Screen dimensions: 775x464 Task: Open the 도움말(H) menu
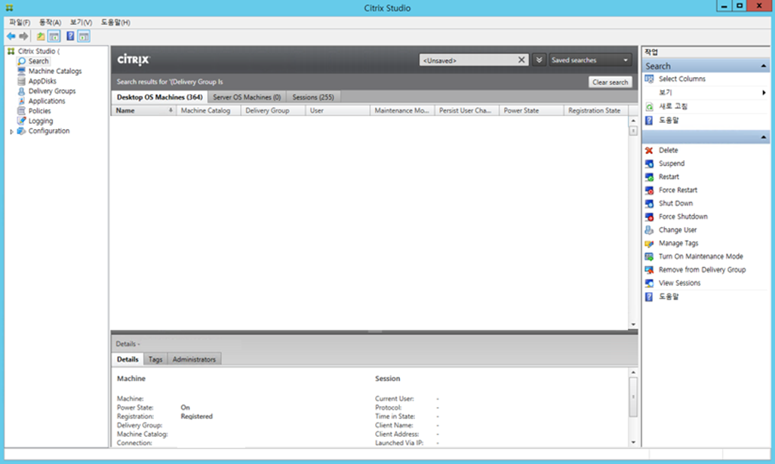coord(115,22)
